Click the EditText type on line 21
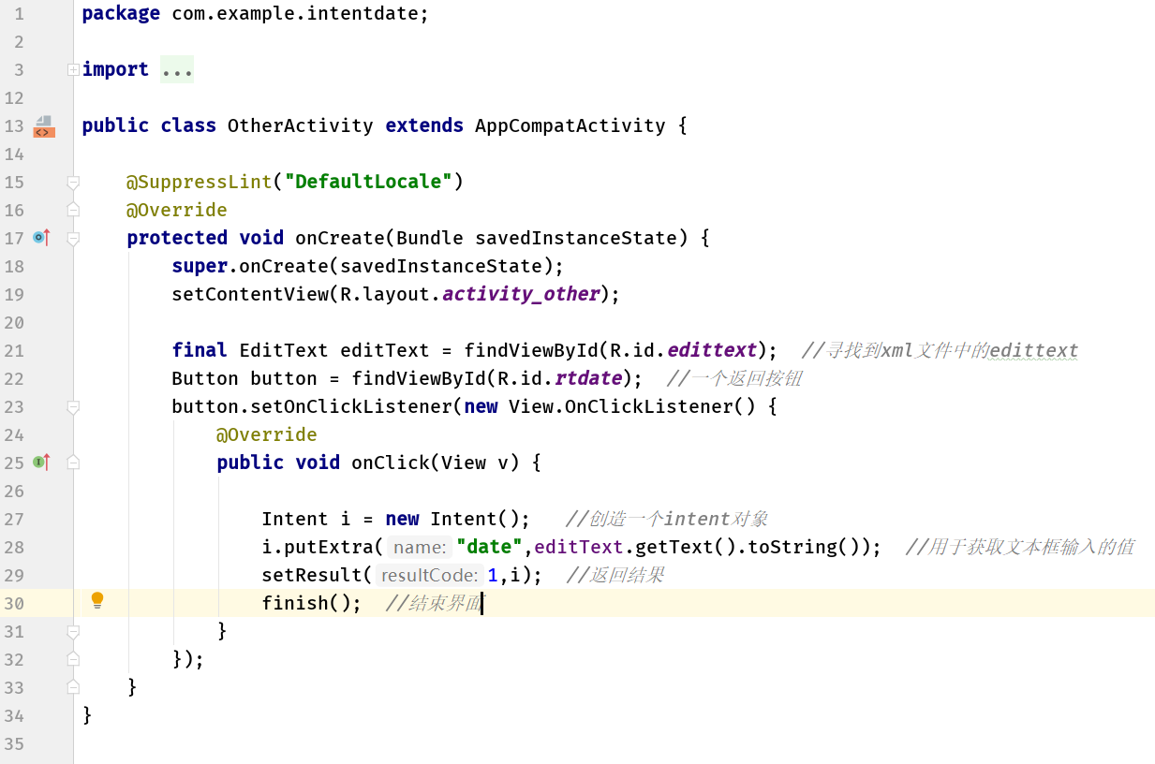The height and width of the screenshot is (764, 1155). 284,350
